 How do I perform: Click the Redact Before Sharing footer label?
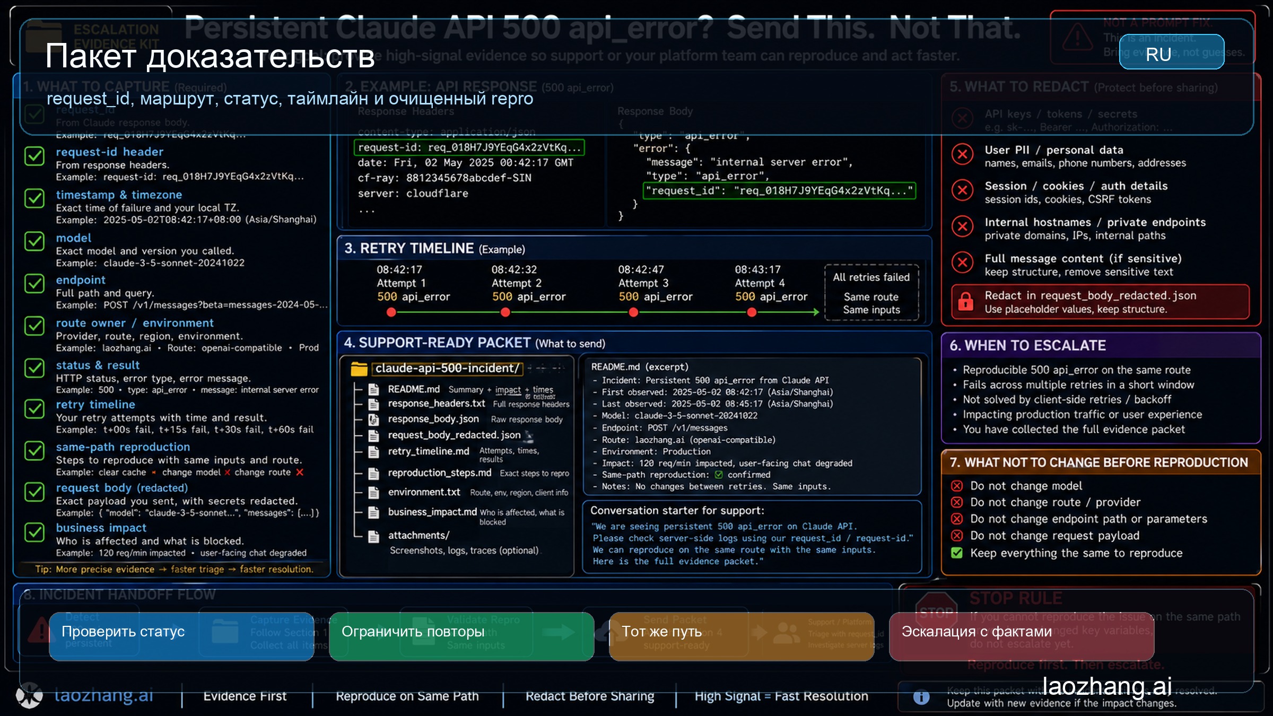coord(590,696)
